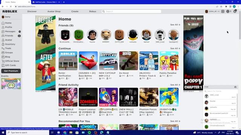The width and height of the screenshot is (241, 135).
Task: Open the settings gear with notification badge
Action: [235, 11]
